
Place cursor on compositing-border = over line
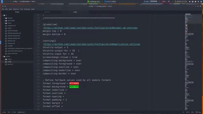click(x=59, y=73)
